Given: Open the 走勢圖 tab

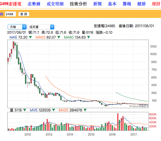Looking at the screenshot, I should tap(34, 4).
